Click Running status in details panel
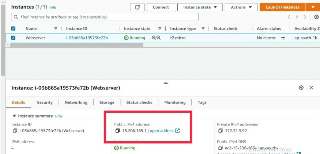This screenshot has width=320, height=154. (x=125, y=148)
